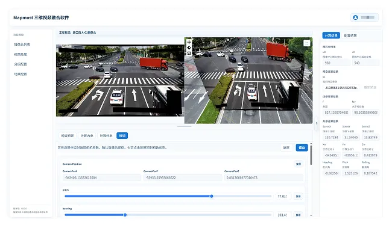
Task: Click the Heading value field
Action: point(331,173)
